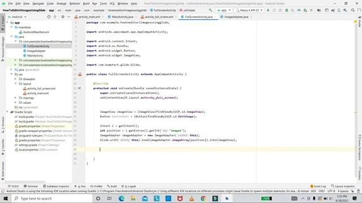Click the Stop square icon in toolbar
The width and height of the screenshot is (362, 203).
(311, 10)
